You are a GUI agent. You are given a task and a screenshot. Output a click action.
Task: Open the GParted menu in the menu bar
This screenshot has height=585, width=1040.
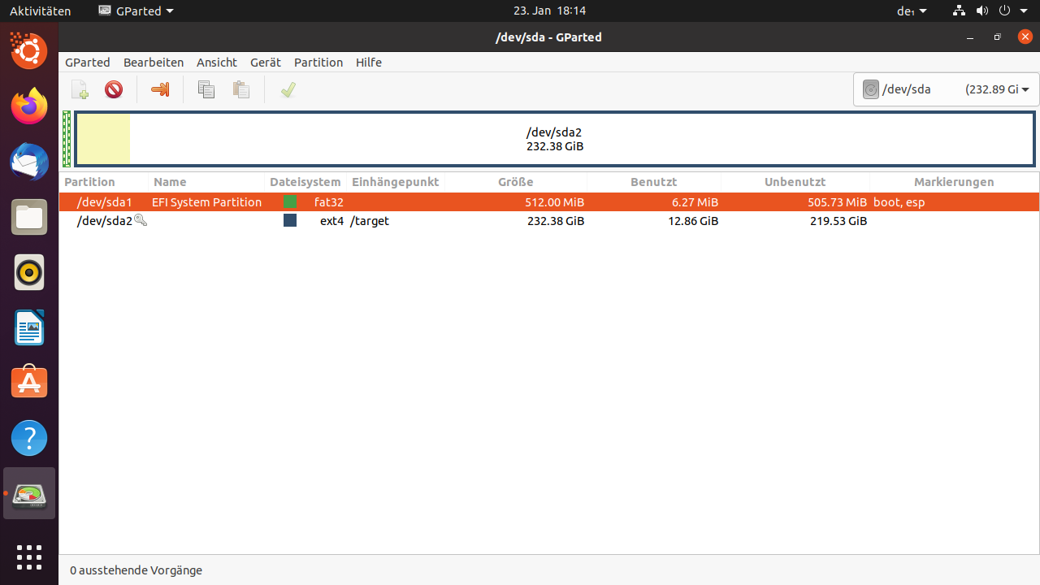coord(88,63)
